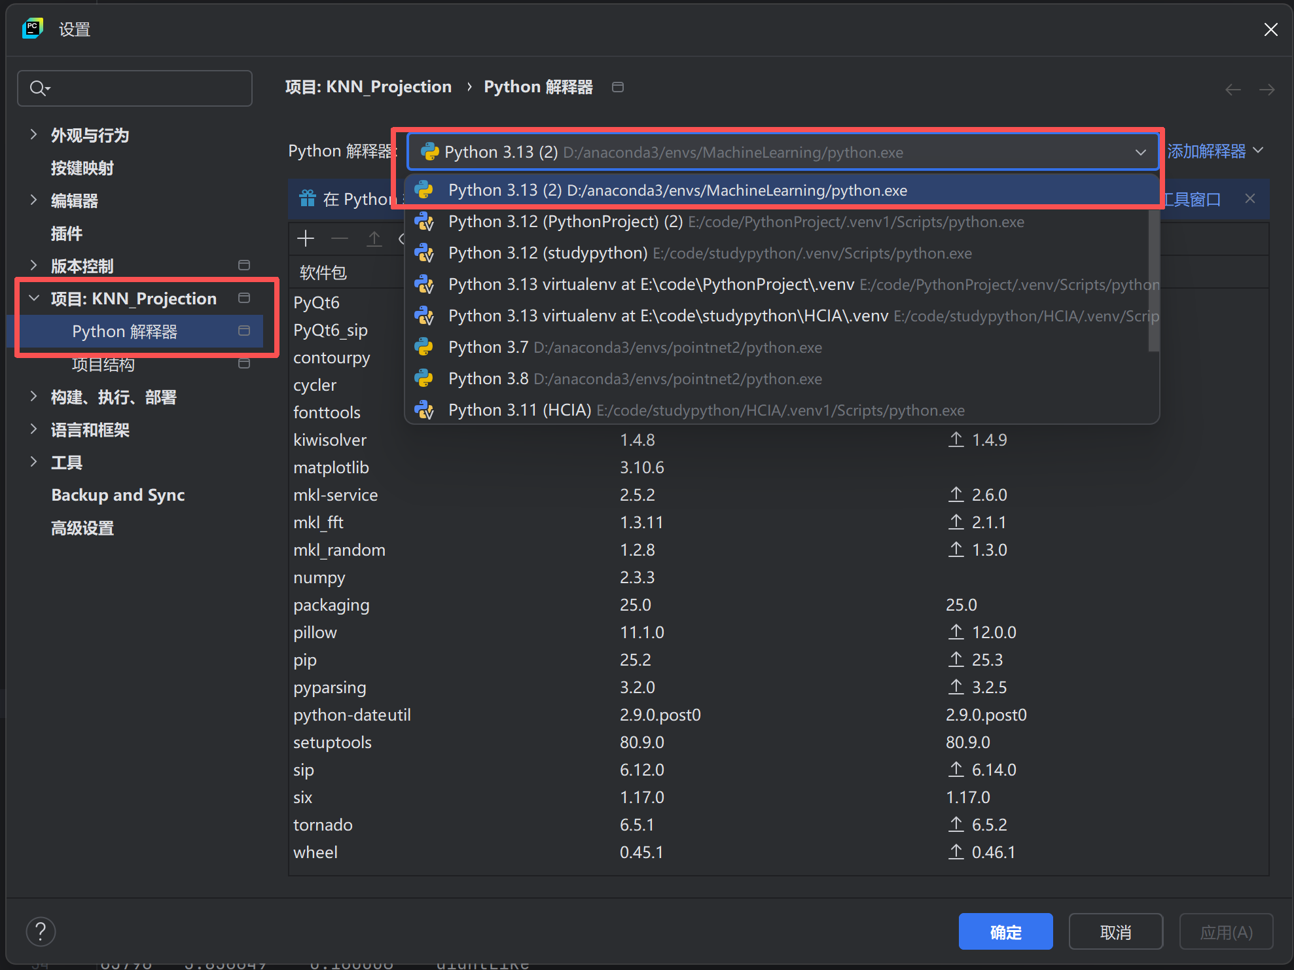Open 项目结构 settings page

point(103,365)
